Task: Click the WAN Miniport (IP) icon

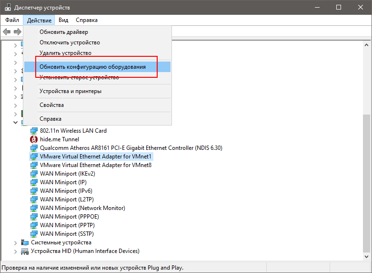Action: pyautogui.click(x=34, y=182)
